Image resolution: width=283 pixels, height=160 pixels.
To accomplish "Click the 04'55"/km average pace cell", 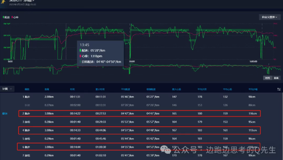I will coord(128,147).
